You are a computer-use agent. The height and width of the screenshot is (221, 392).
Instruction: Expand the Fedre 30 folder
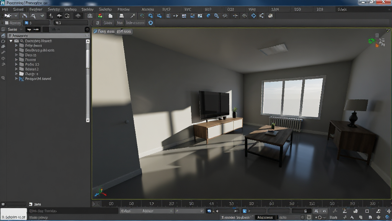[16, 64]
